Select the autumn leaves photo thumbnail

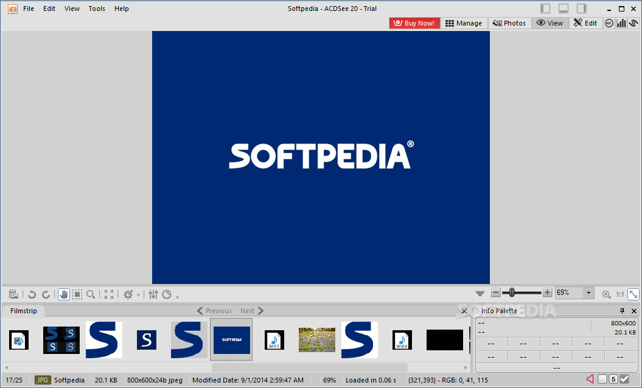click(317, 340)
